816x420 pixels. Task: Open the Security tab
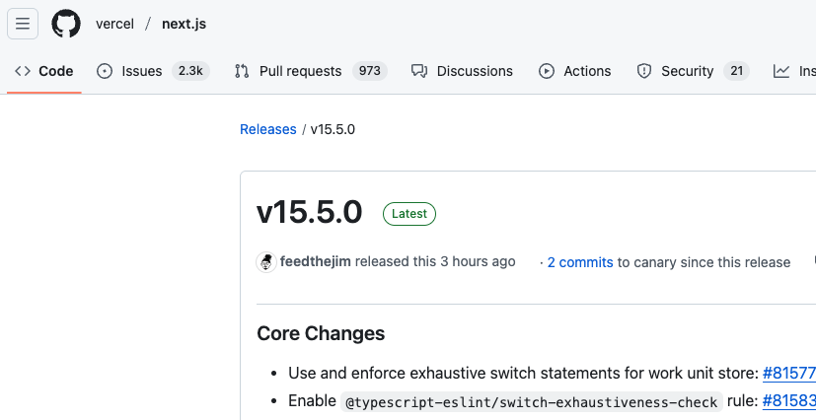(x=693, y=71)
